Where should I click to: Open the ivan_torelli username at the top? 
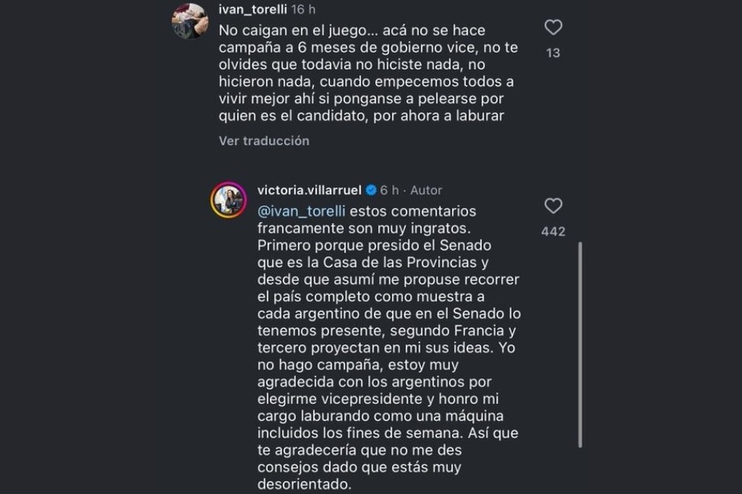click(252, 9)
